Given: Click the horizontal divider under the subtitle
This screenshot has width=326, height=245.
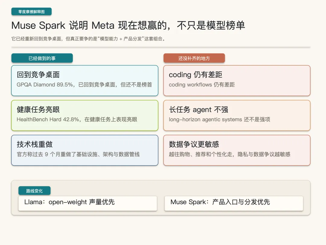Looking at the screenshot, I should (x=161, y=47).
